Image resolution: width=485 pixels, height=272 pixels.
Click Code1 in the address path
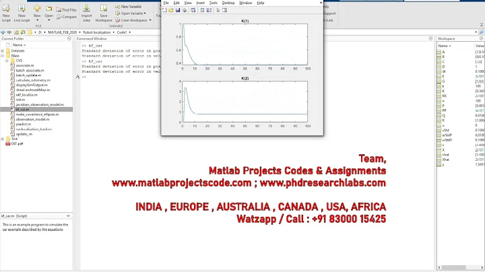coord(122,32)
